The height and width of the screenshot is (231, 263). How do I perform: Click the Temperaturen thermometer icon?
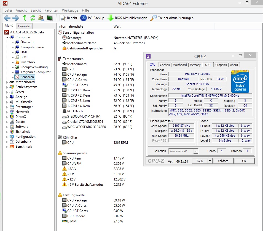[x=60, y=59]
